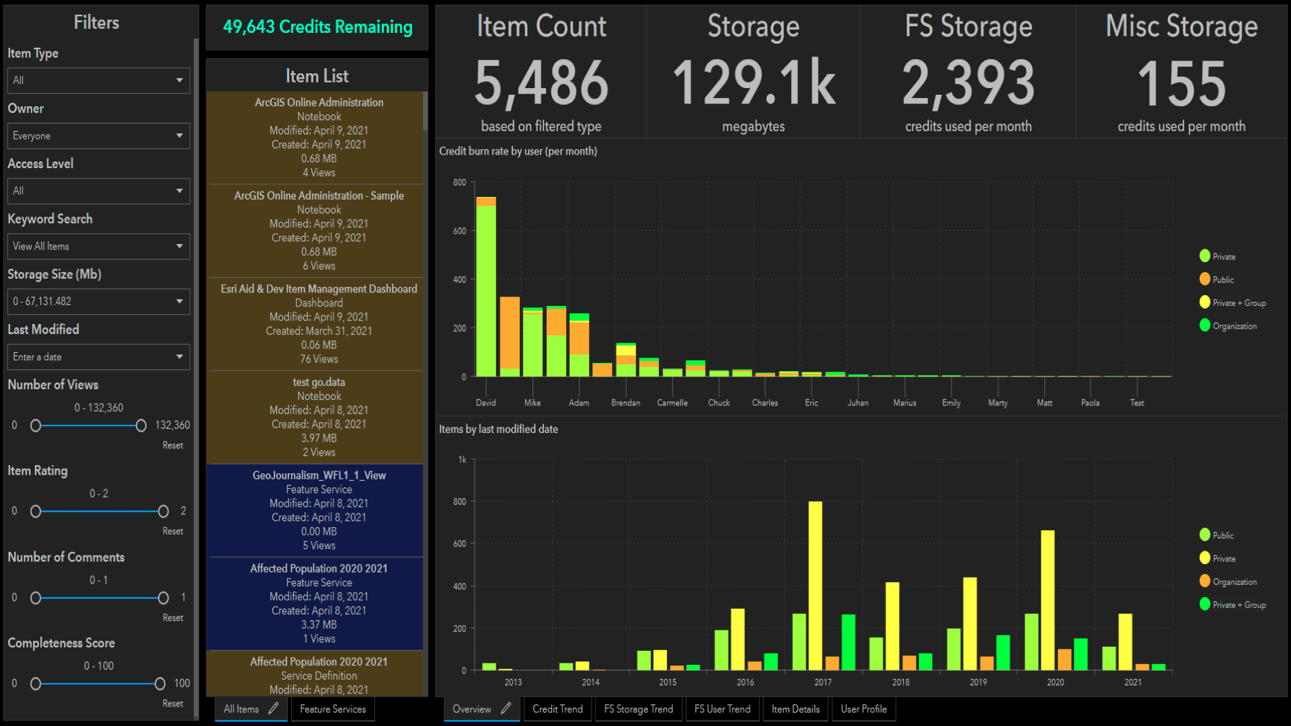1291x726 pixels.
Task: Expand the Owner dropdown set to Everyone
Action: [98, 136]
